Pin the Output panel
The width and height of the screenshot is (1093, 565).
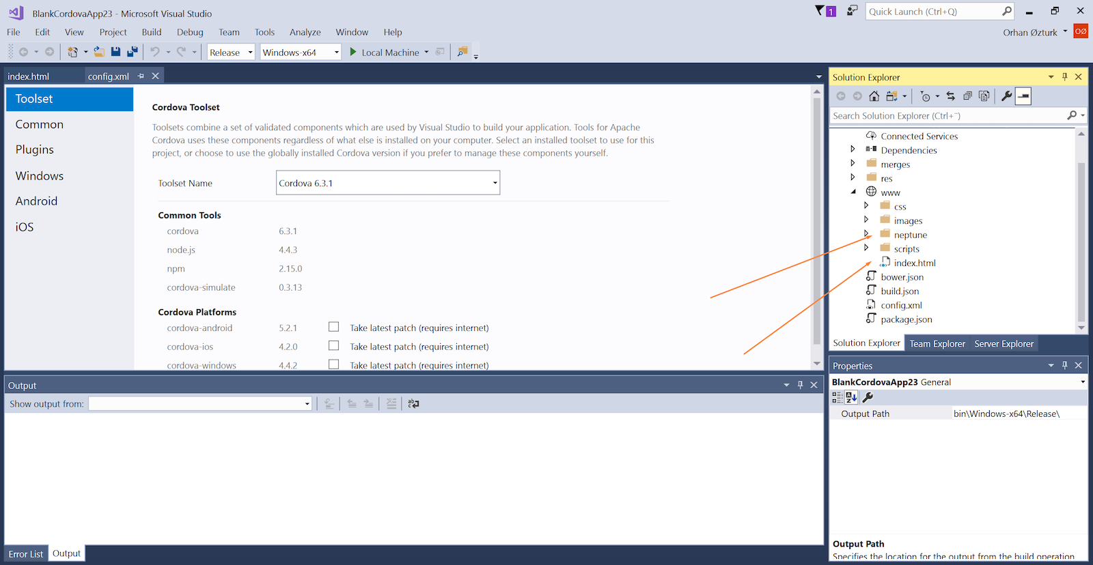click(x=800, y=385)
